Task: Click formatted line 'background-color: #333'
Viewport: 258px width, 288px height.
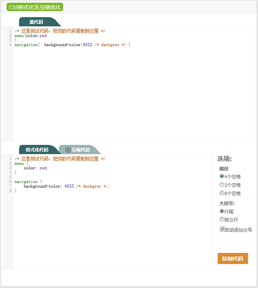Action: click(x=67, y=186)
